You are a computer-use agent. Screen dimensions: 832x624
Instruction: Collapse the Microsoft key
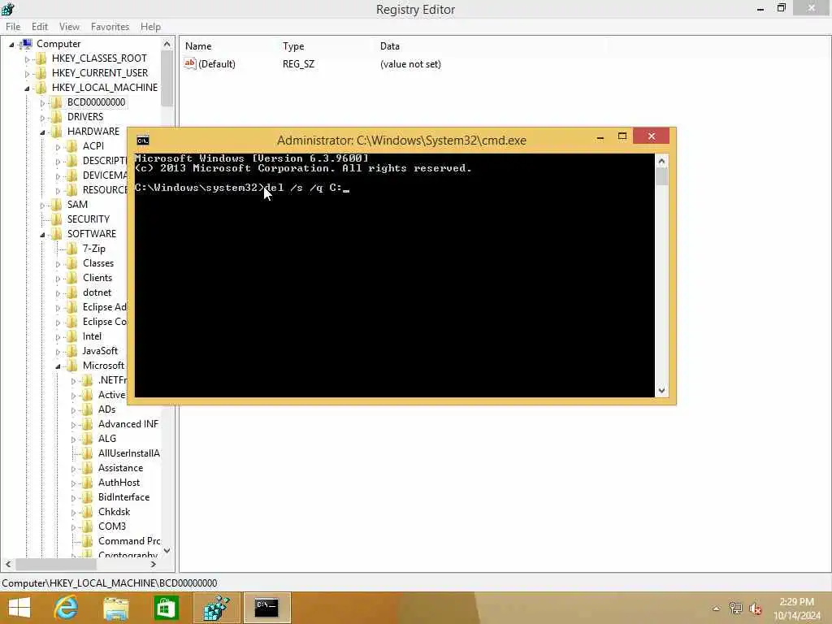point(58,366)
